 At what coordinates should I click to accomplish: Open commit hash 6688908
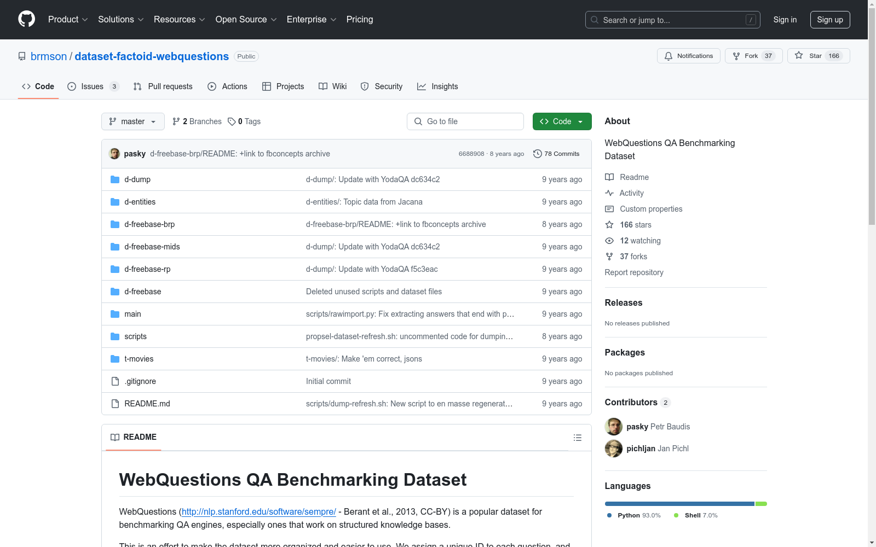pos(471,154)
